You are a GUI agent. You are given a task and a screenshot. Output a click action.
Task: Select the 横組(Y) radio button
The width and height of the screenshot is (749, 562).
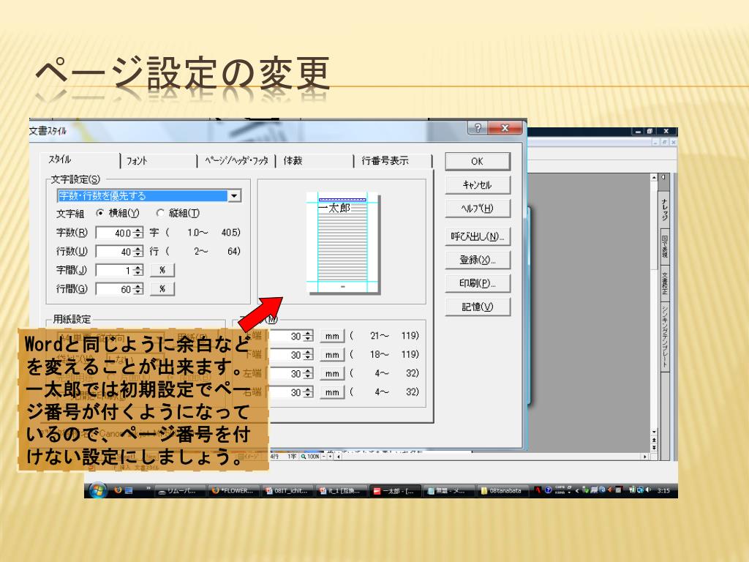(x=118, y=213)
